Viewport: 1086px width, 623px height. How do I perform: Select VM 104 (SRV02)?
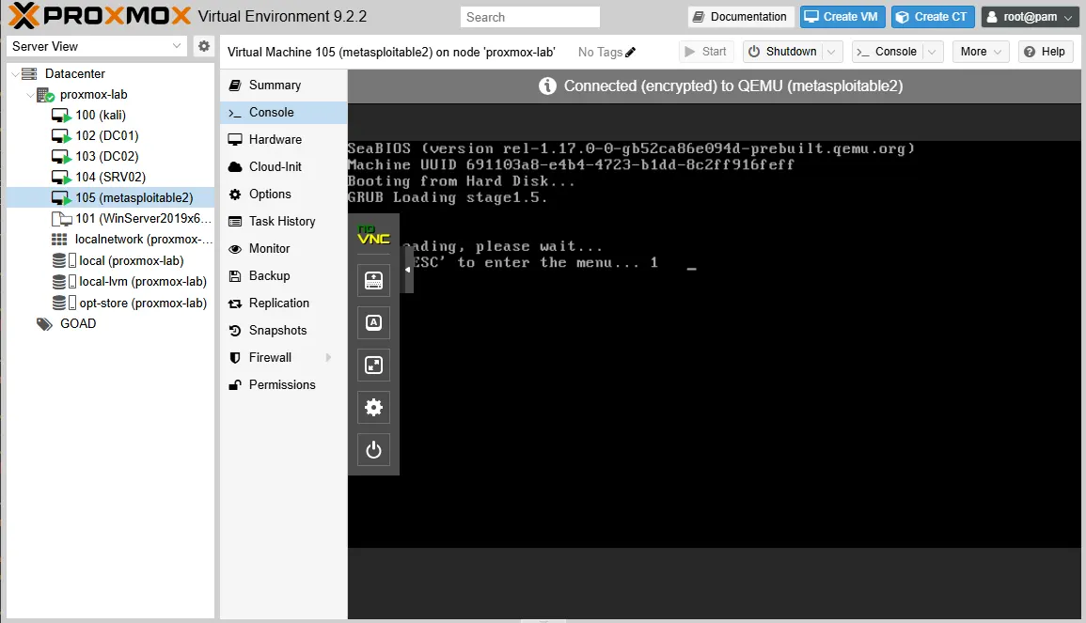click(110, 178)
